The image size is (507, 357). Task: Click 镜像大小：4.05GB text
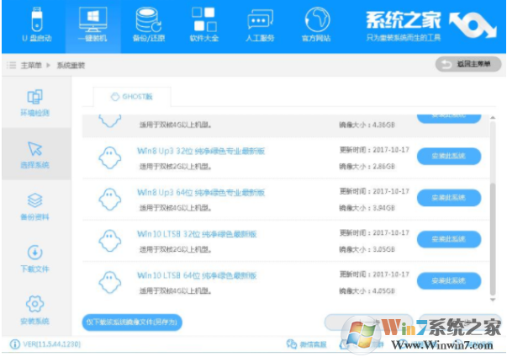coord(367,290)
